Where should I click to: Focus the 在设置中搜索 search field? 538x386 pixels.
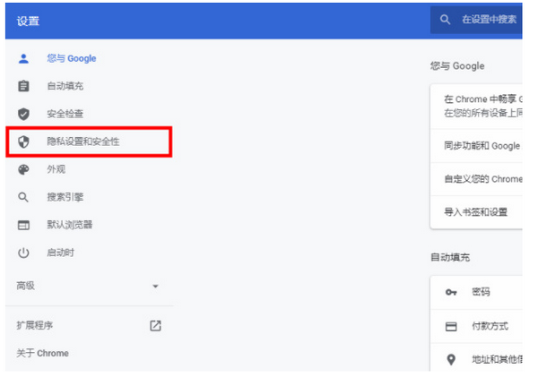(x=489, y=19)
